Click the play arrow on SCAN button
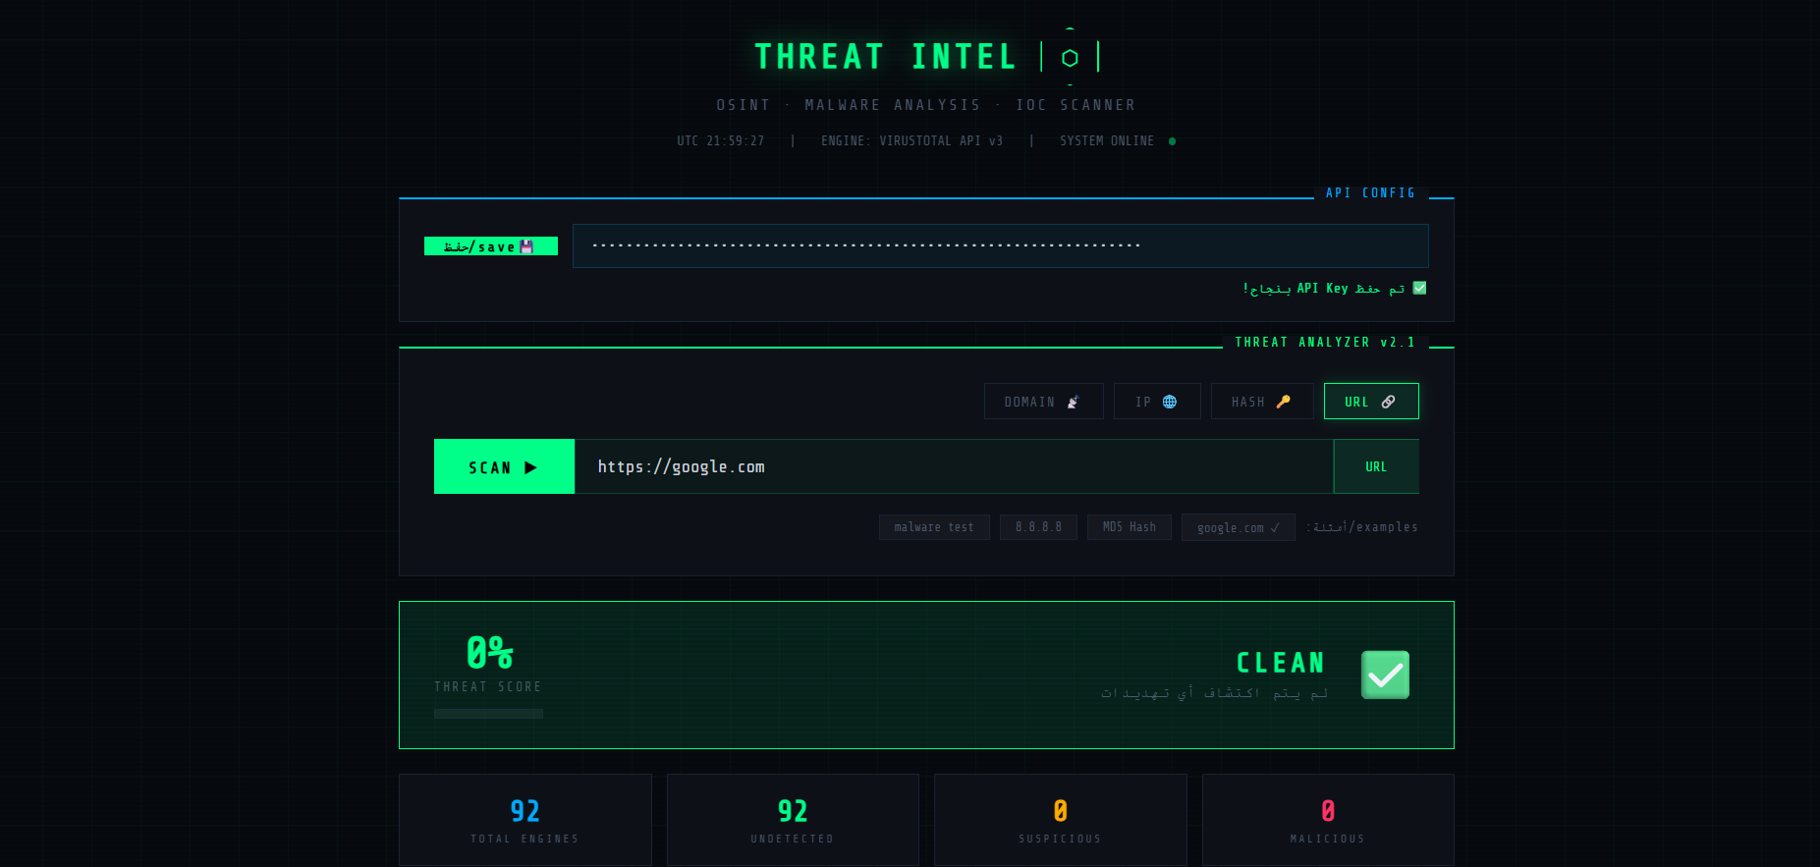The image size is (1820, 867). tap(530, 467)
